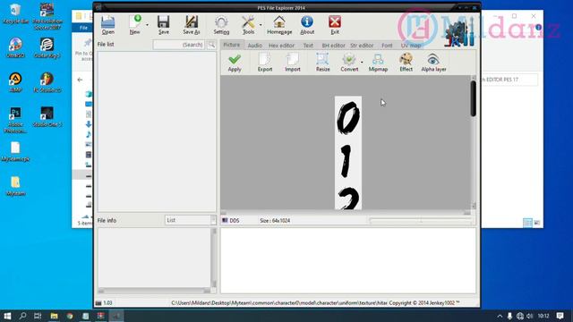
Task: Open Adobe Photoshop desktop shortcut
Action: [x=15, y=121]
